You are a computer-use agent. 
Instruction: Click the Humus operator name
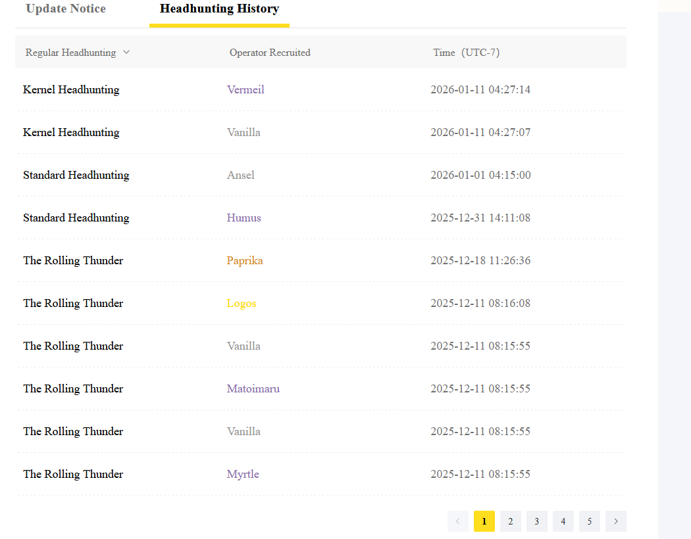pyautogui.click(x=244, y=218)
